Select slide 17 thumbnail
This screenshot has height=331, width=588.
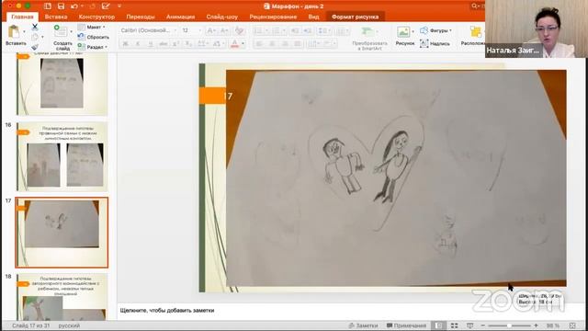[x=62, y=233]
